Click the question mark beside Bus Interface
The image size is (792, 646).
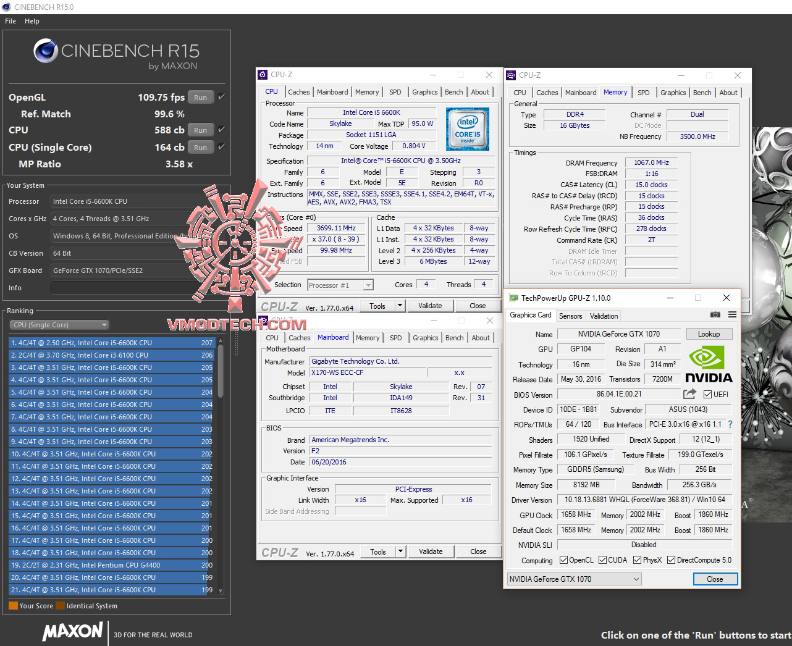[x=730, y=424]
